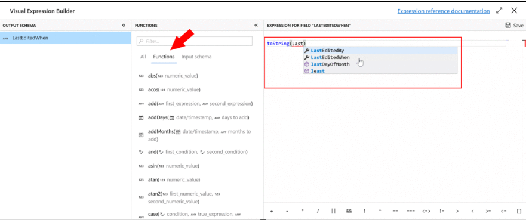Choose LastEditedWhen from autocomplete list
526x220 pixels.
pos(380,57)
